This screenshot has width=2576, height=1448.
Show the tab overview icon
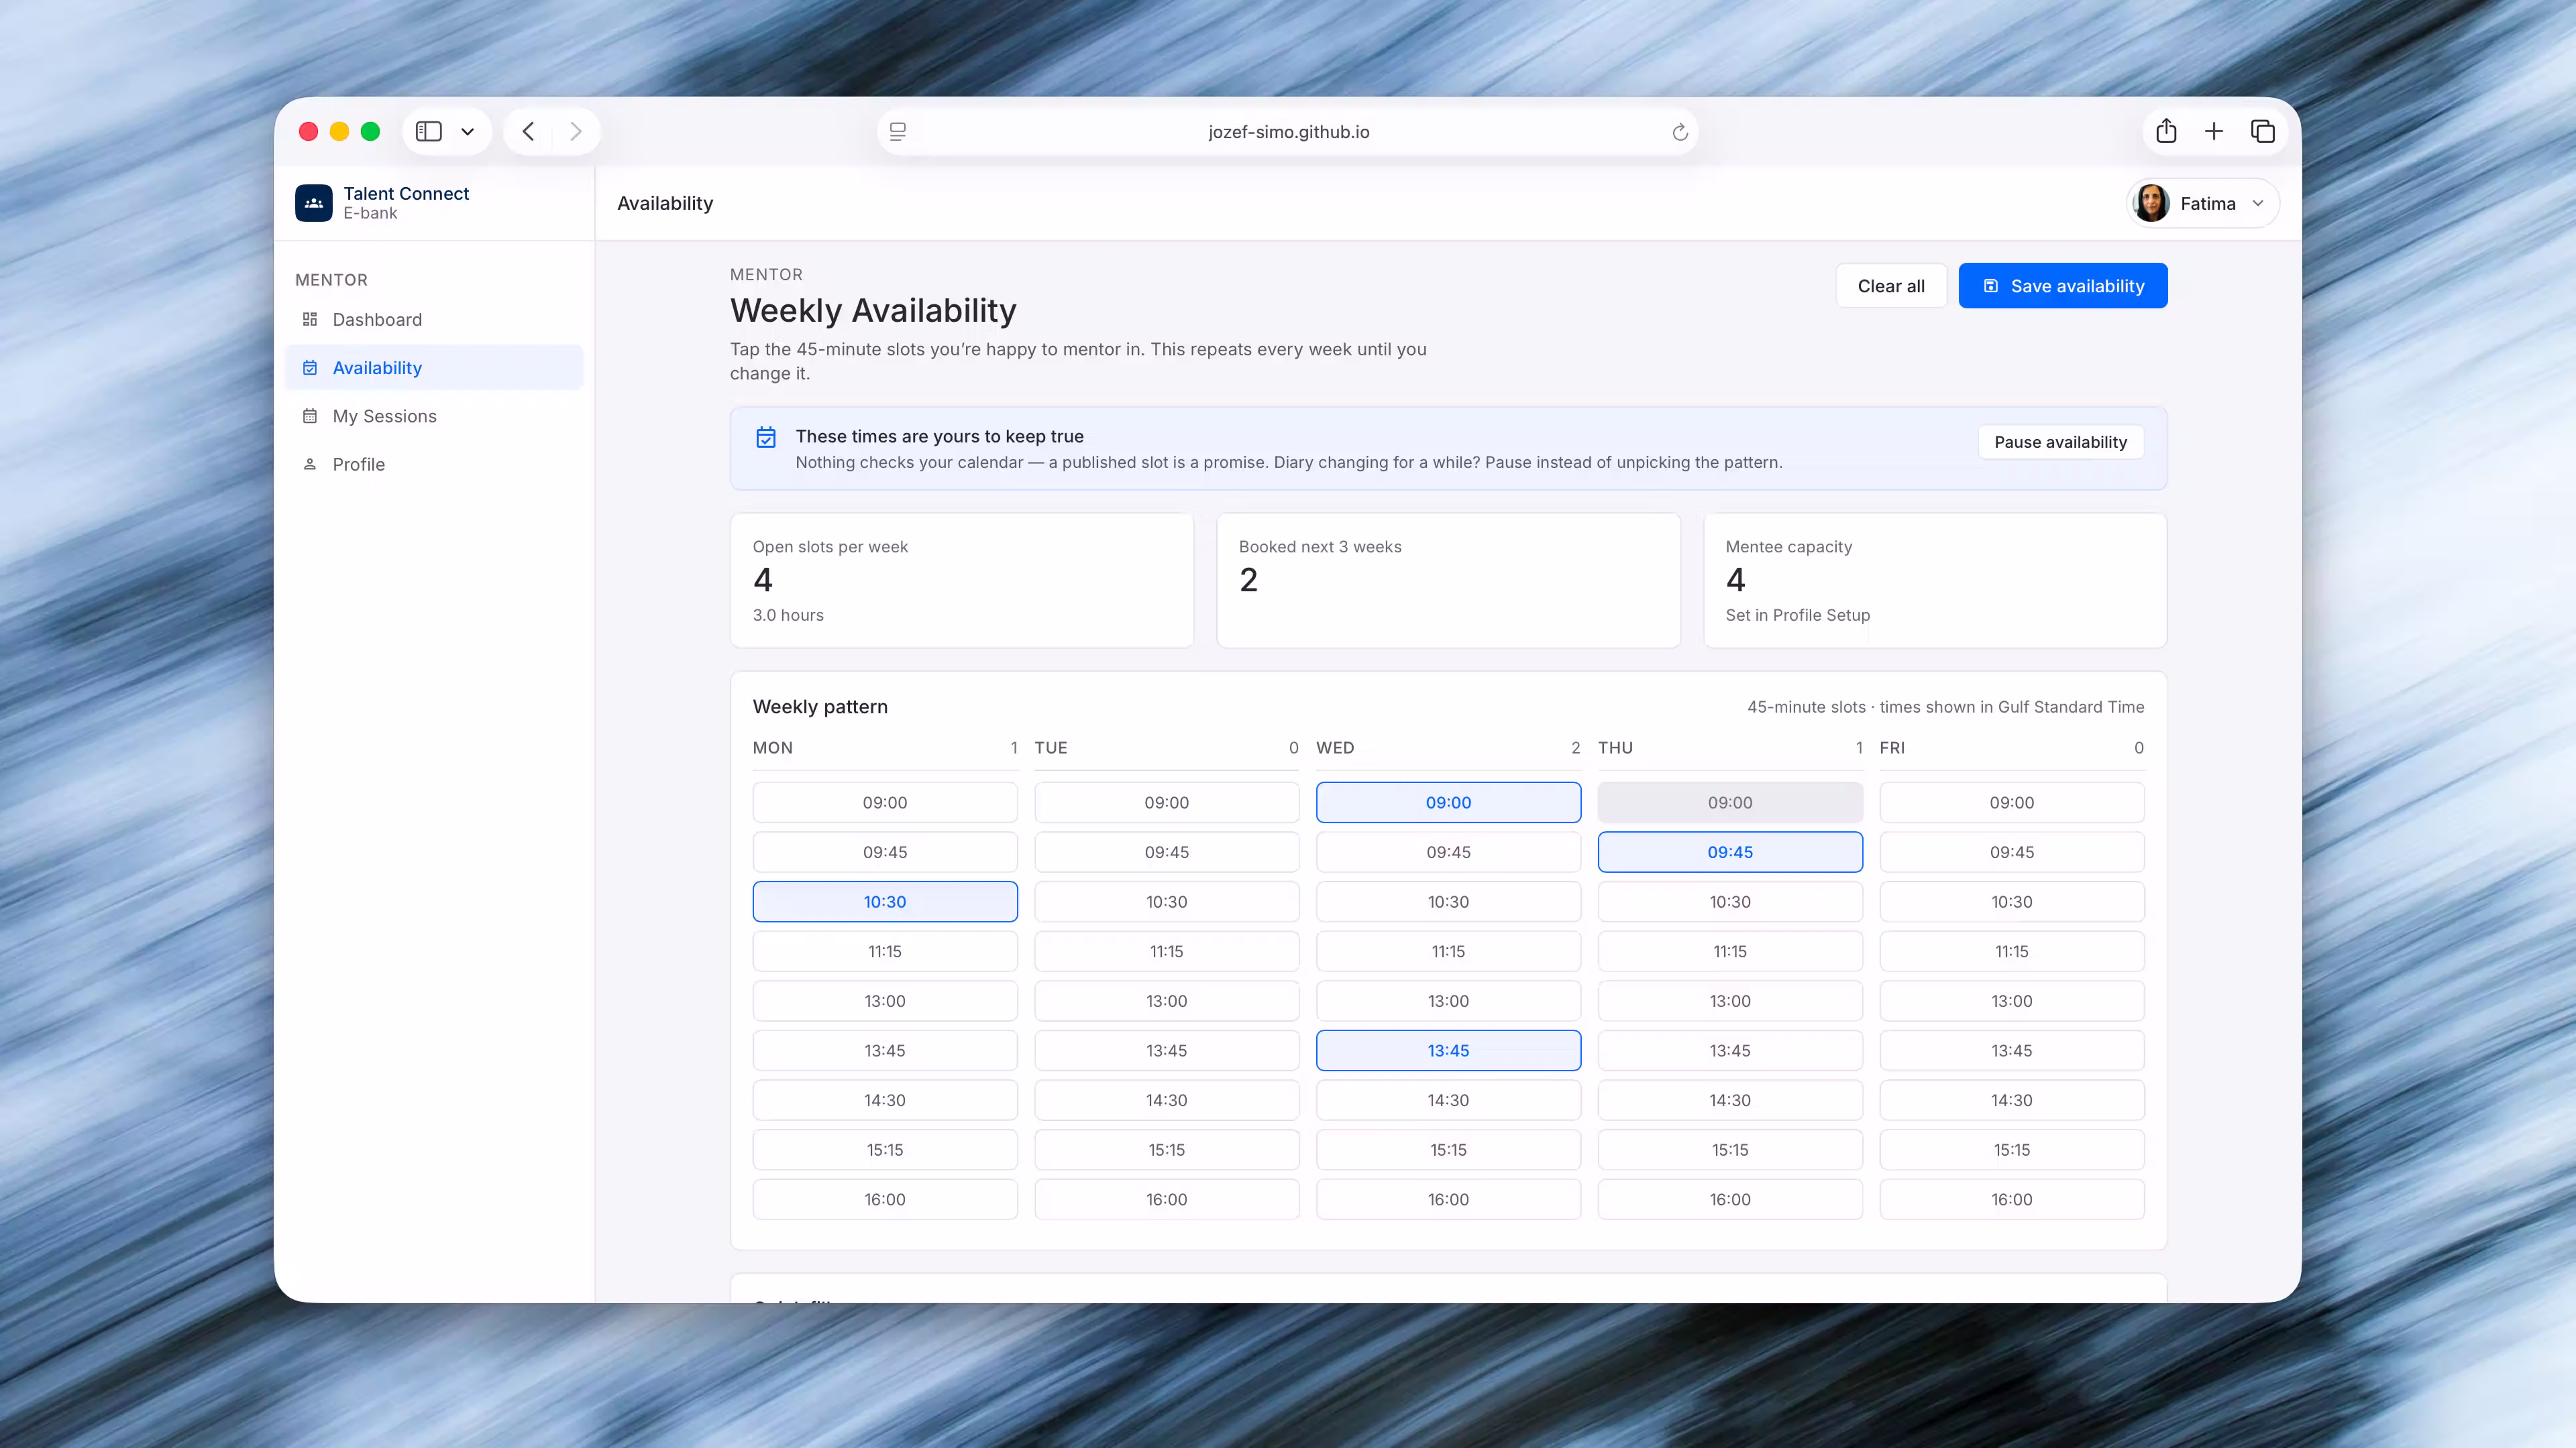[x=2263, y=132]
